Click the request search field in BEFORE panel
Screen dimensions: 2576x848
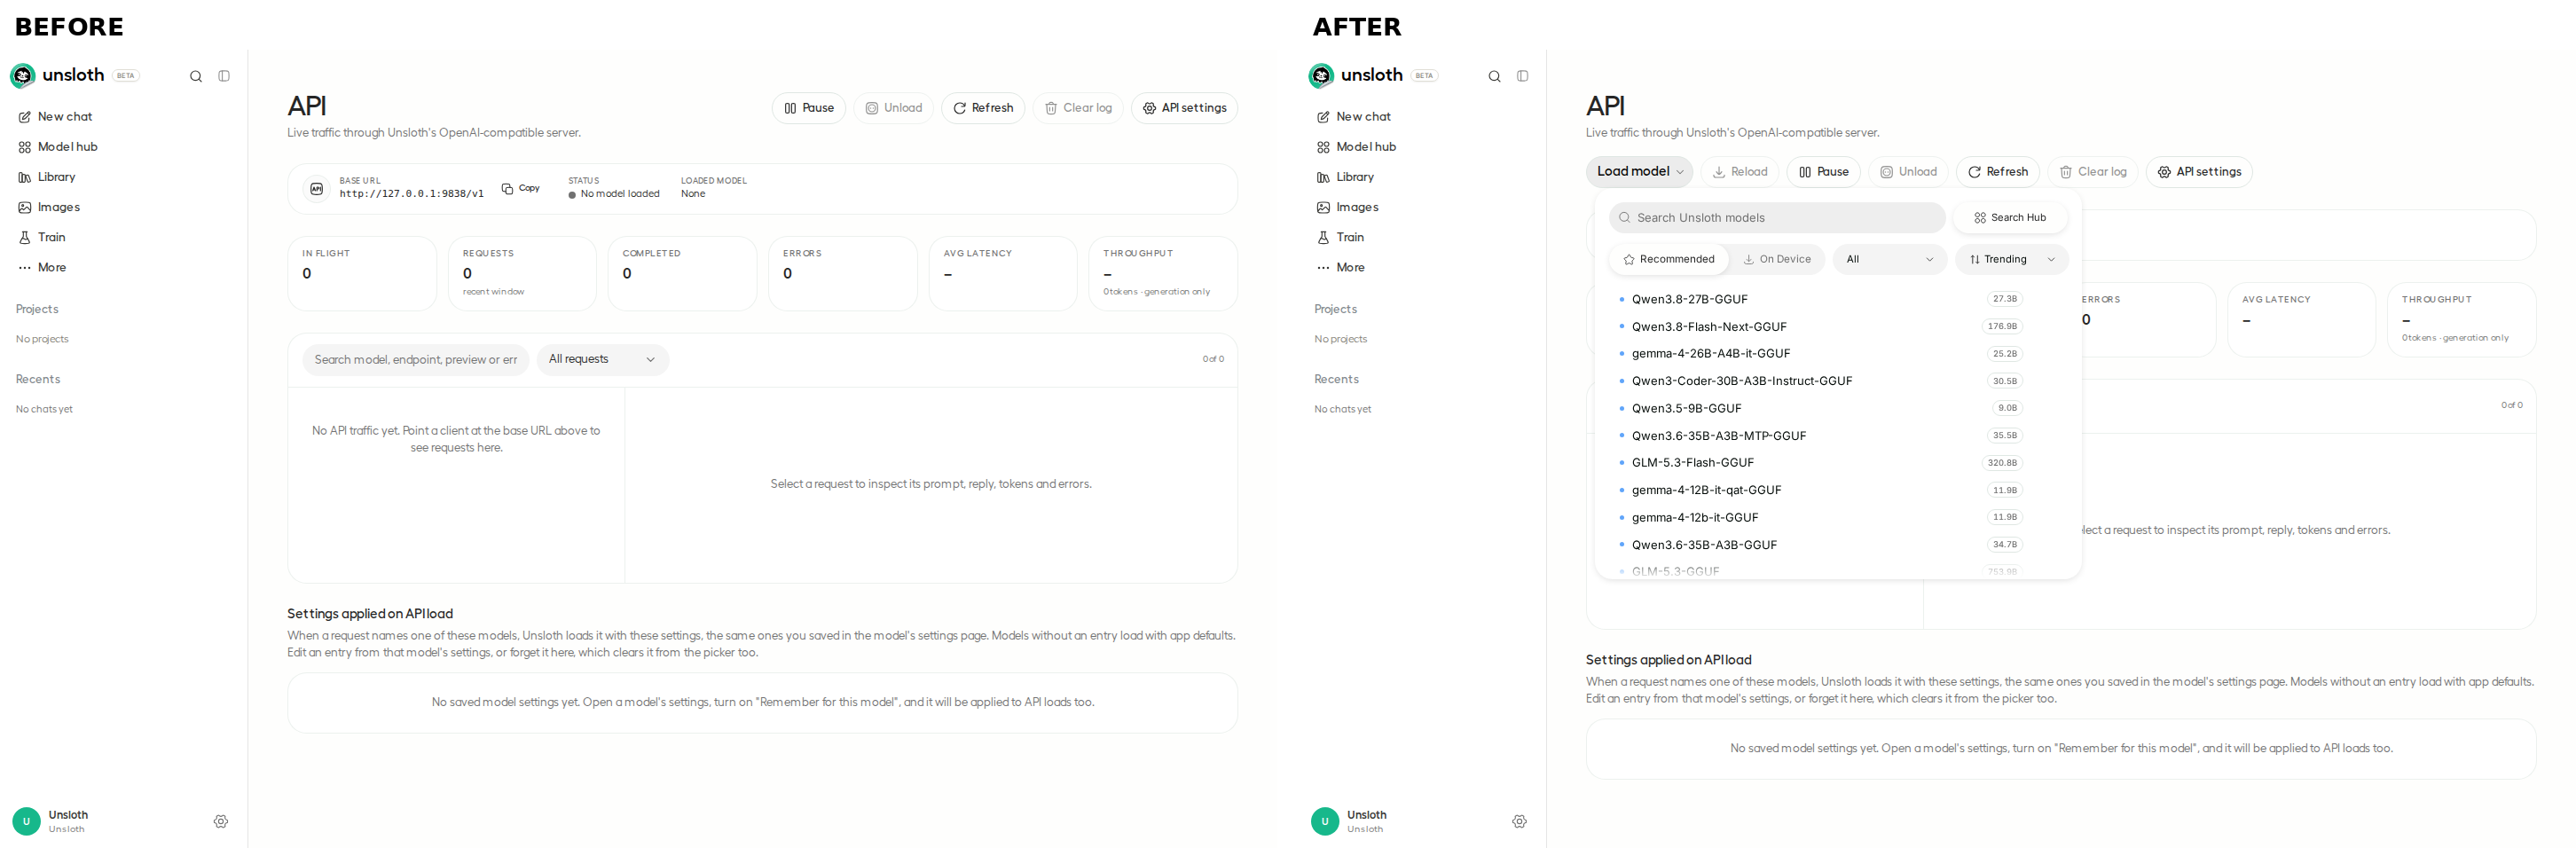(415, 359)
